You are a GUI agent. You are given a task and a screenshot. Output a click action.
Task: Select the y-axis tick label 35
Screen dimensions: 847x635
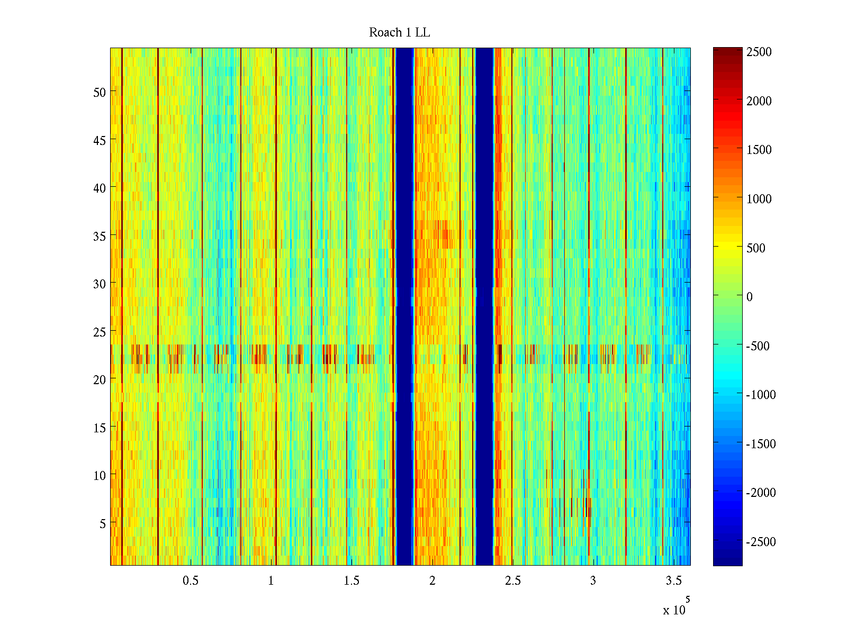tap(100, 236)
